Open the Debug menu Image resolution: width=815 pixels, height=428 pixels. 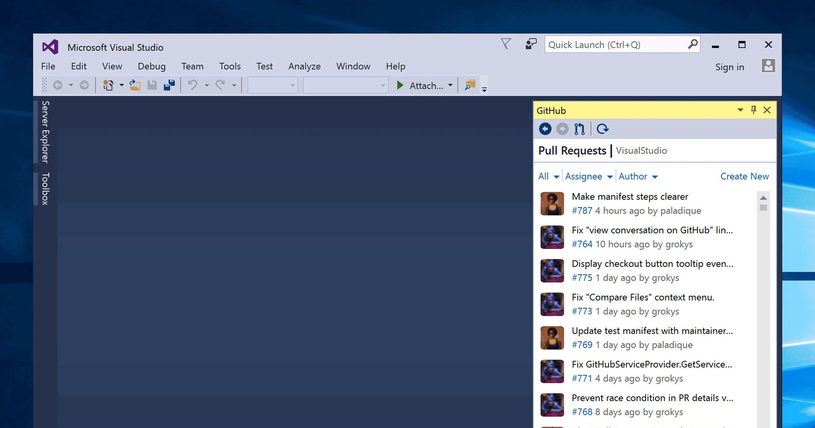coord(151,66)
